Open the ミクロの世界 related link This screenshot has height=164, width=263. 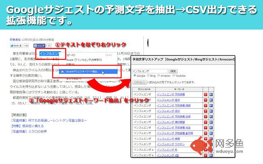click(x=37, y=131)
